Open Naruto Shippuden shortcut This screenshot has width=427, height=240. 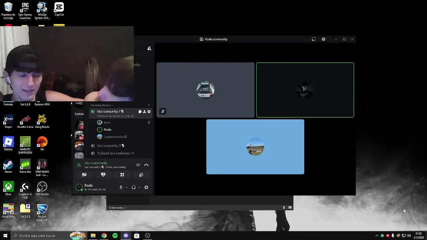click(25, 146)
